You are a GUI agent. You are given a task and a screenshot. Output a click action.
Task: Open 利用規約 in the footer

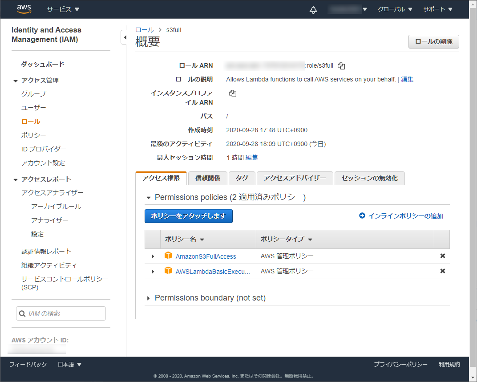pos(449,364)
